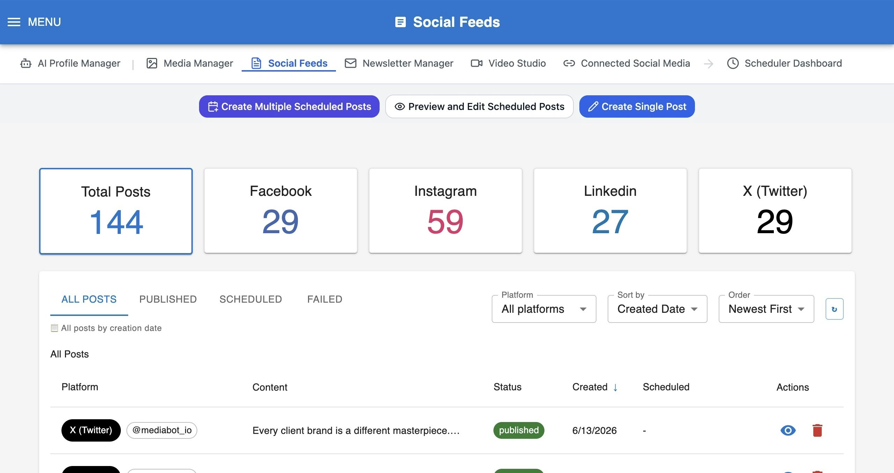Viewport: 894px width, 473px height.
Task: Select the Facebook posts card
Action: tap(281, 211)
